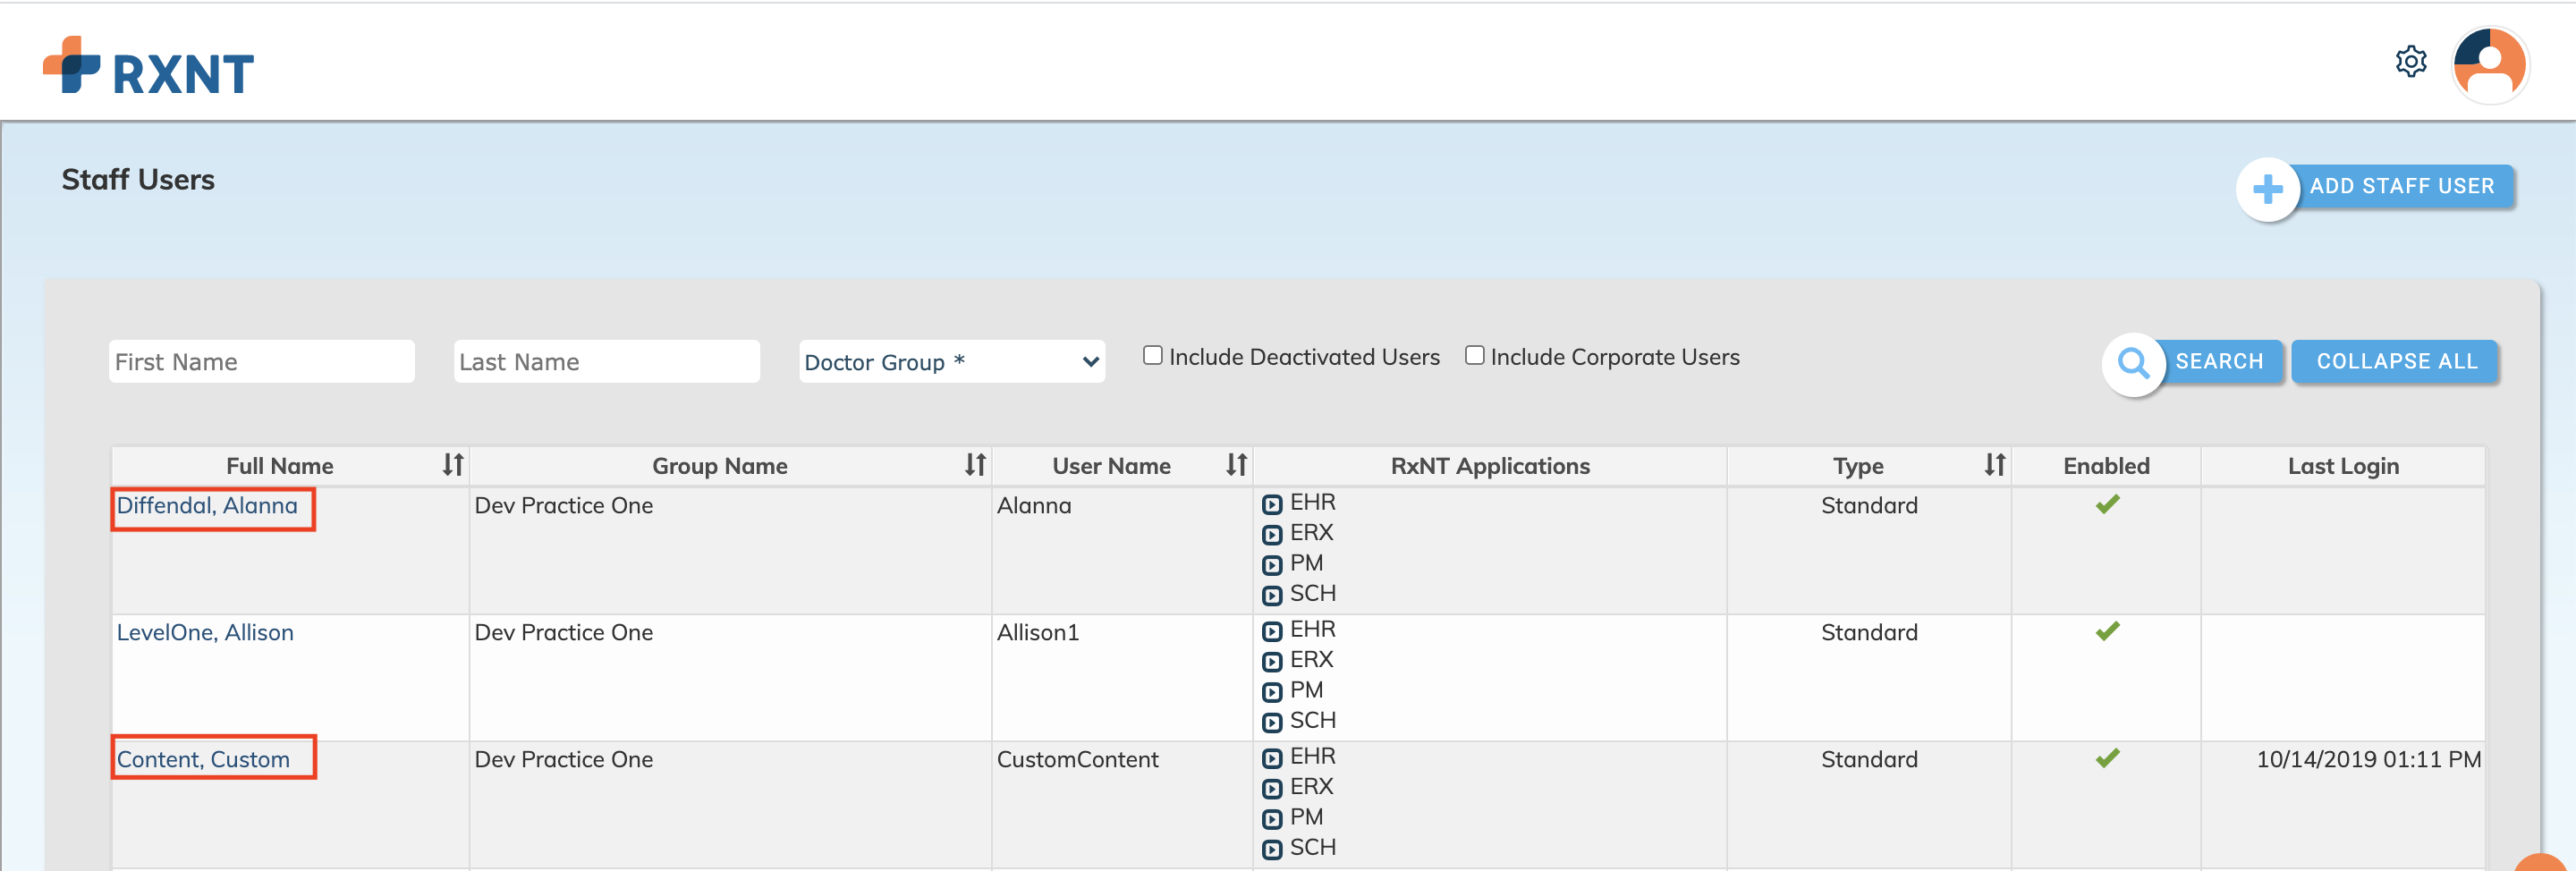Click the RxNT Applications column header

click(x=1489, y=466)
